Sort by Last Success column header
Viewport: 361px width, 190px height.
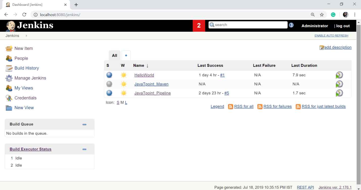[x=210, y=66]
